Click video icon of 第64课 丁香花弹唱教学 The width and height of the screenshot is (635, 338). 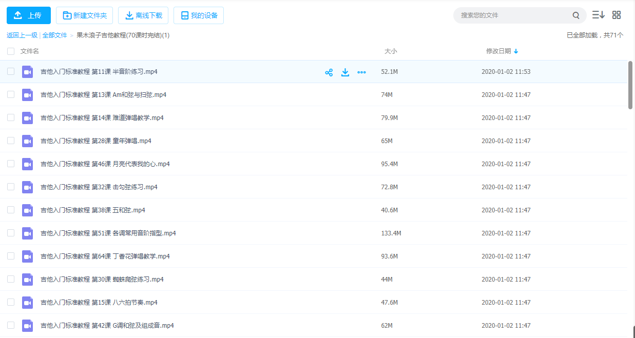[x=27, y=256]
